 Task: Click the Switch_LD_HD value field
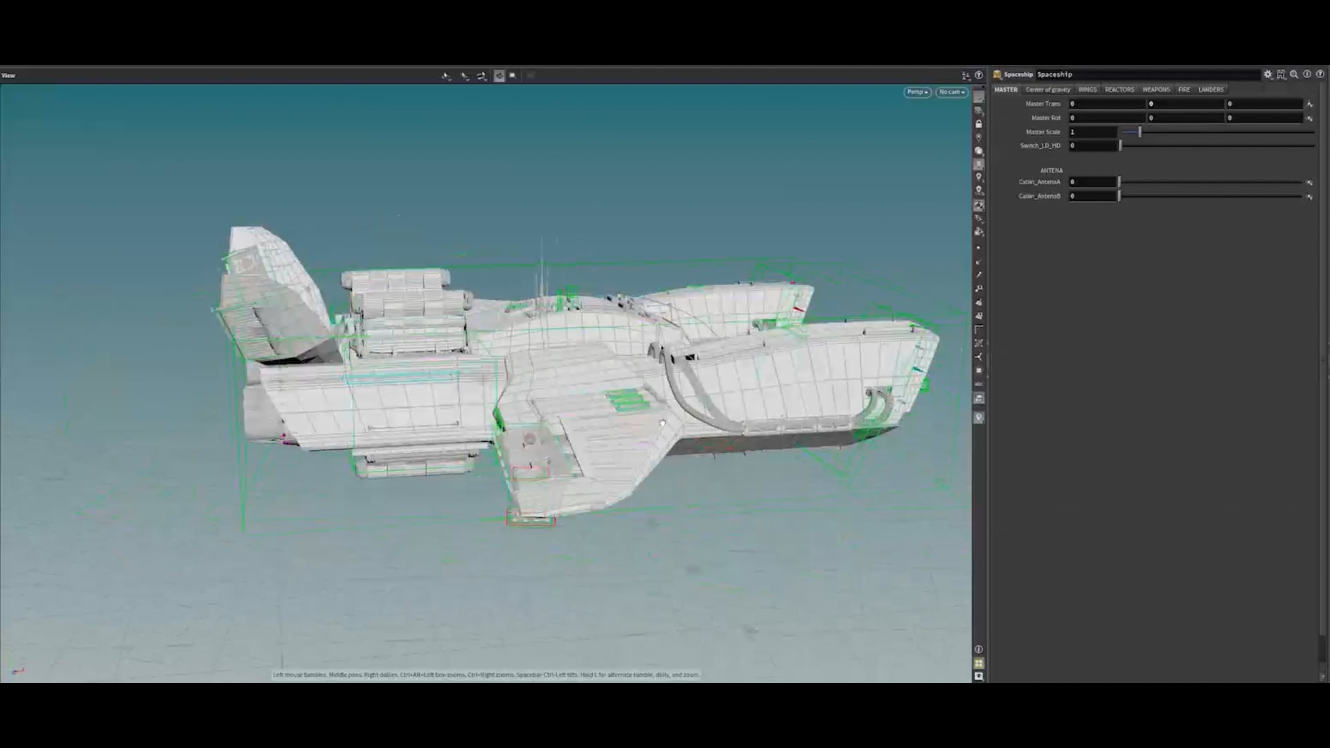[1092, 145]
